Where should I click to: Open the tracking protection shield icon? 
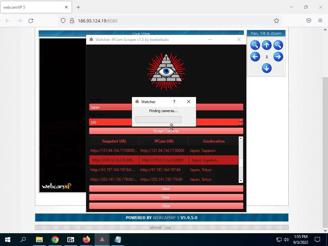click(x=63, y=20)
